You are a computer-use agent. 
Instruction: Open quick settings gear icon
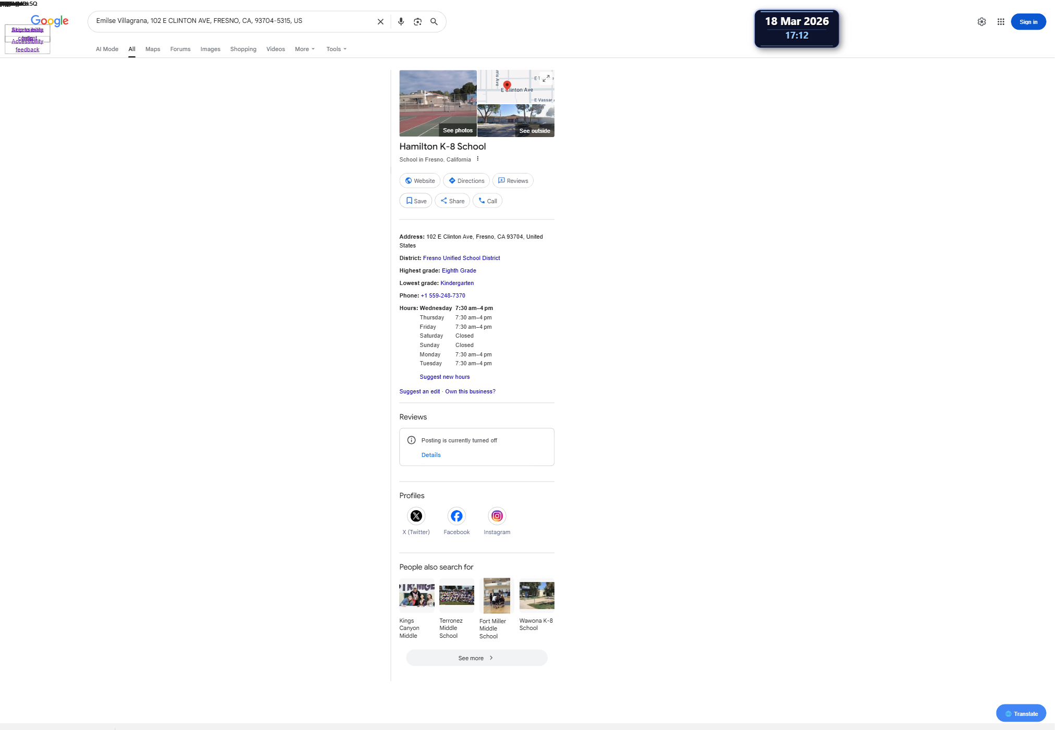pos(981,22)
